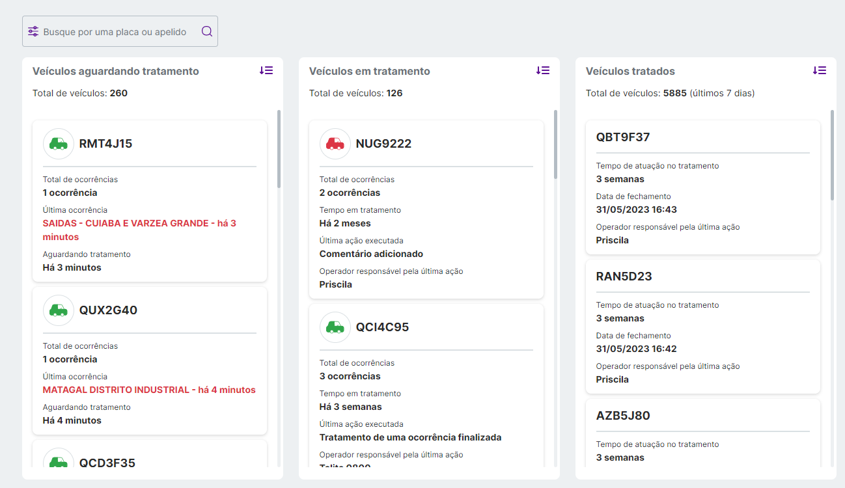This screenshot has width=845, height=488.
Task: Click the magnifying glass search icon
Action: tap(207, 31)
